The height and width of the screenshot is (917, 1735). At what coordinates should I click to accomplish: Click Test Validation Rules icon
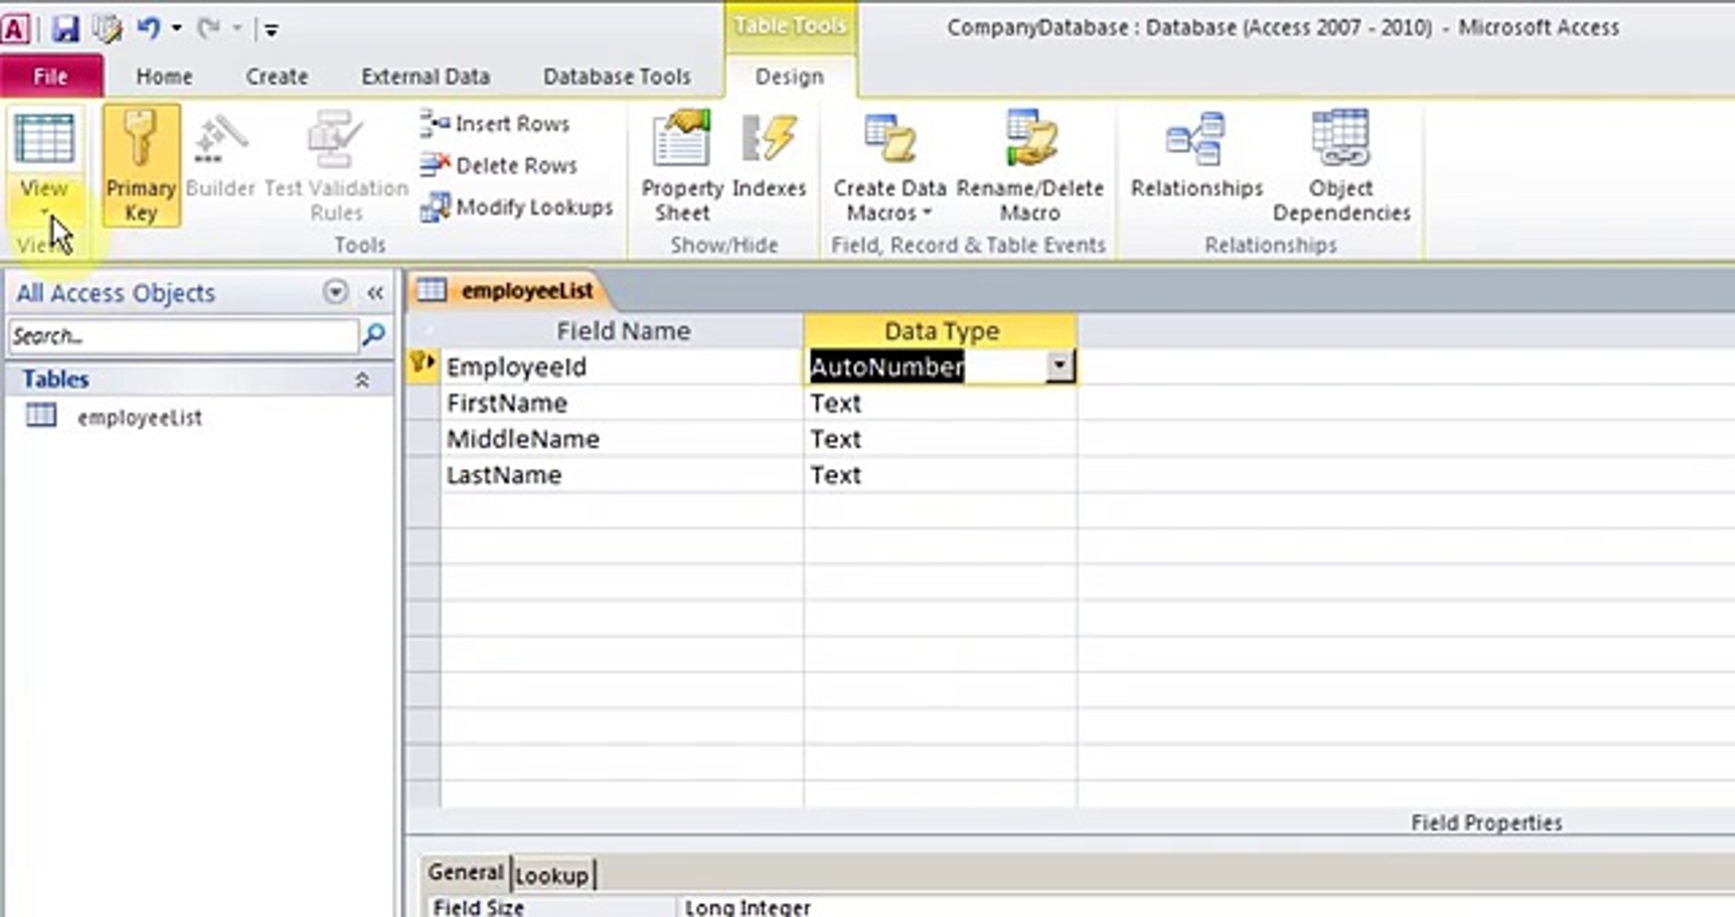336,139
